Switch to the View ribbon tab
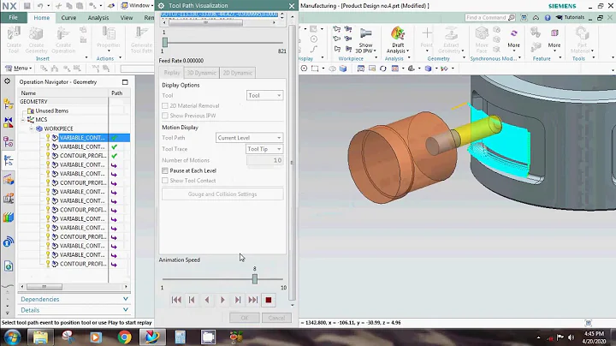 [126, 18]
